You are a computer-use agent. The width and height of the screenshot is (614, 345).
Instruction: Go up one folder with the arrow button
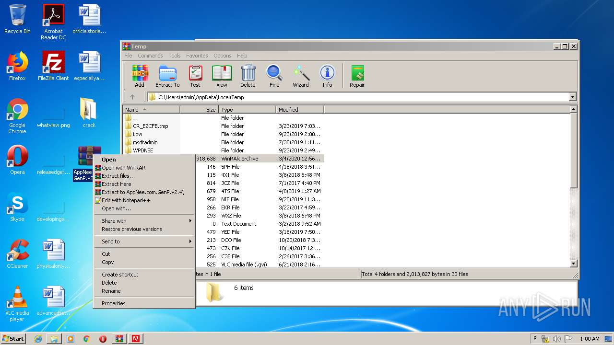click(x=132, y=97)
